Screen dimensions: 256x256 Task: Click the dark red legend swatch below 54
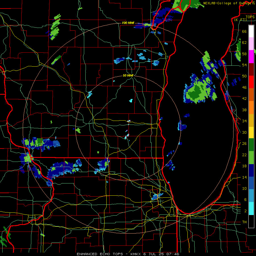[x=251, y=69]
